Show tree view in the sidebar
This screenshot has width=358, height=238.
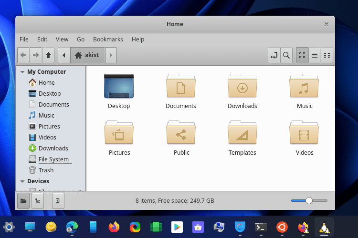37,201
